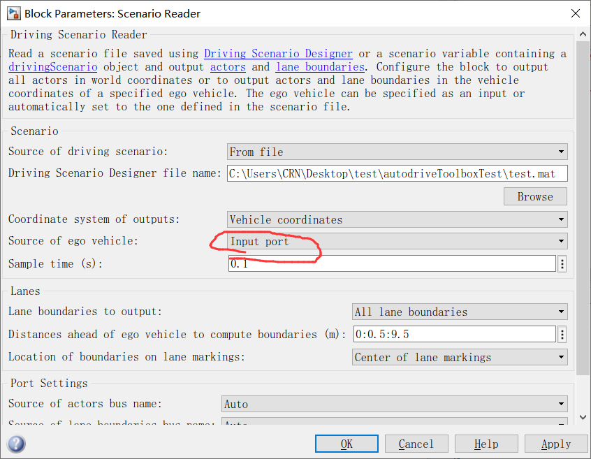Viewport: 591px width, 459px height.
Task: Open Source of actors bus name dropdown
Action: (395, 404)
